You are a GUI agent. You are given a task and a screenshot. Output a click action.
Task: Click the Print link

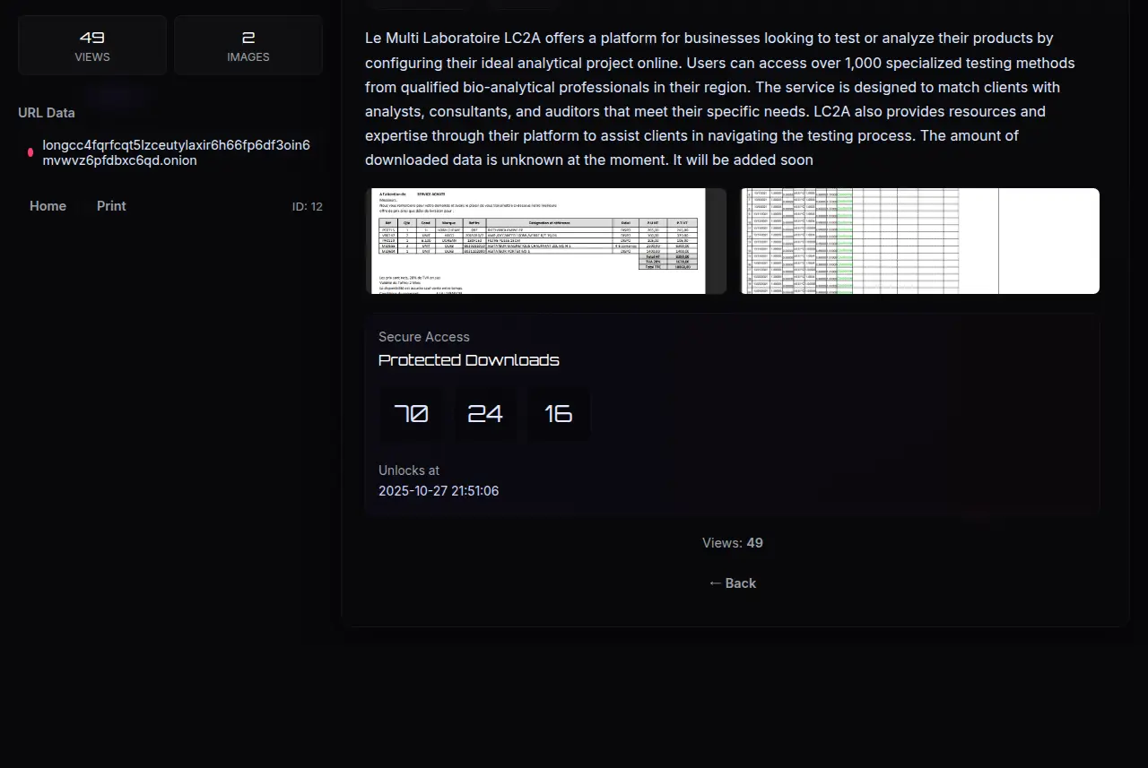click(111, 206)
